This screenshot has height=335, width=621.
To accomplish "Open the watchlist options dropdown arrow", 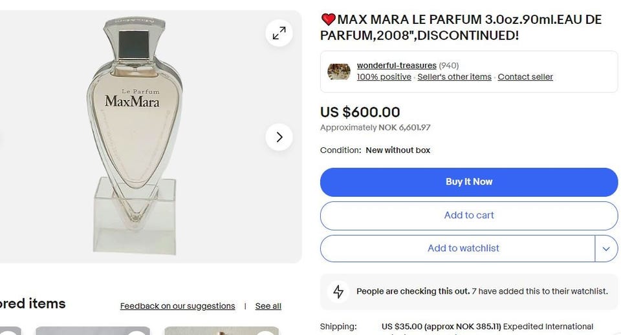I will tap(606, 249).
